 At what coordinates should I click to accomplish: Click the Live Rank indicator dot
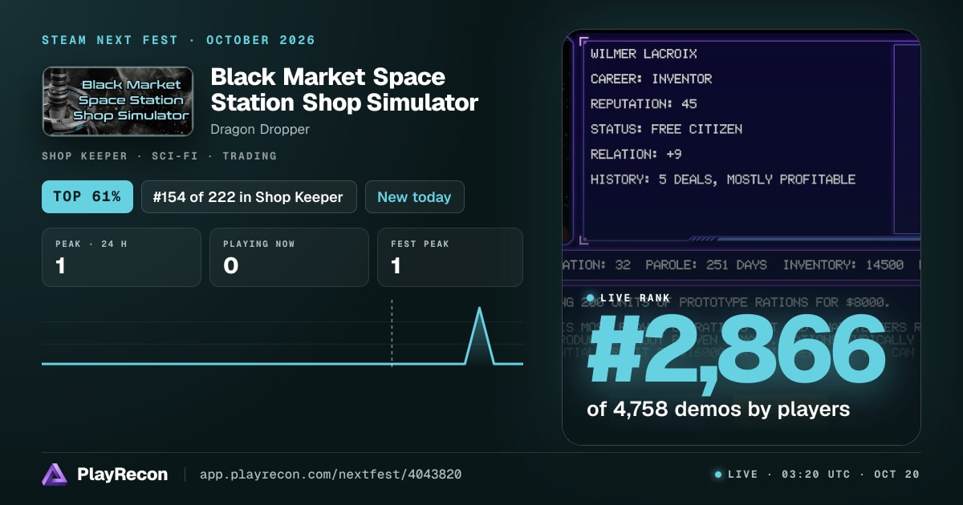(x=591, y=297)
